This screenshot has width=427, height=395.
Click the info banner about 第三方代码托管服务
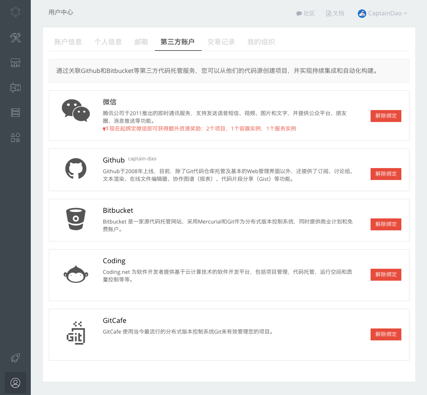coord(229,71)
